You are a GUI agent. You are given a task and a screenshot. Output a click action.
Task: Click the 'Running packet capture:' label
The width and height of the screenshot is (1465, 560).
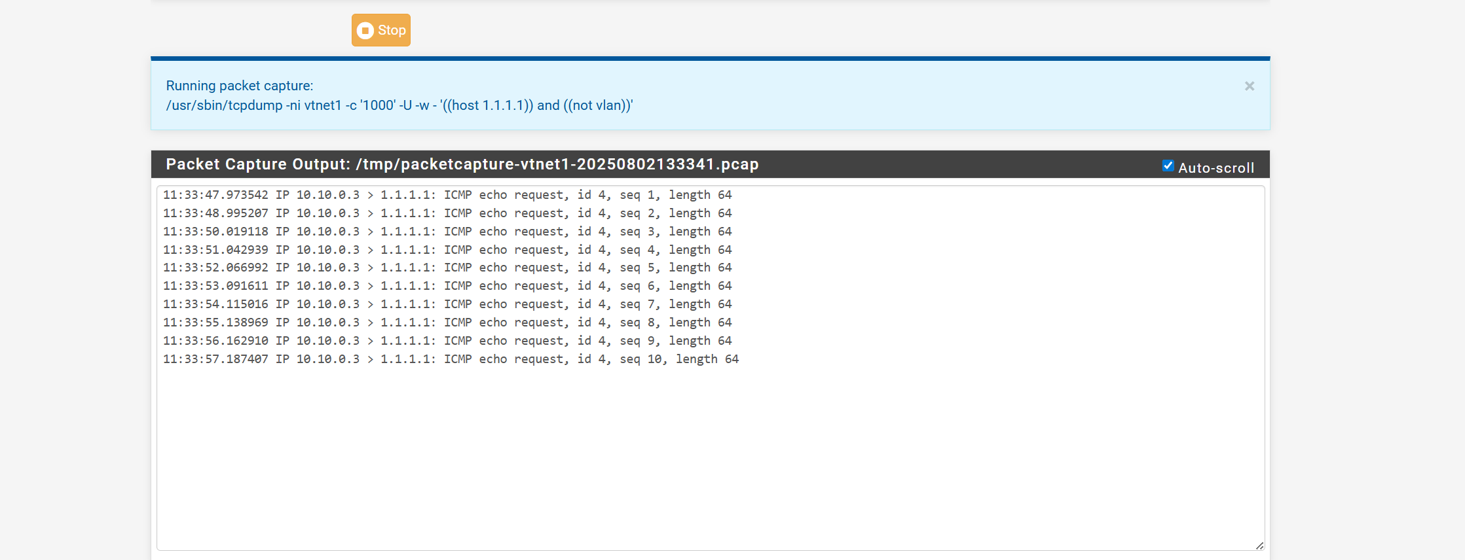(240, 86)
